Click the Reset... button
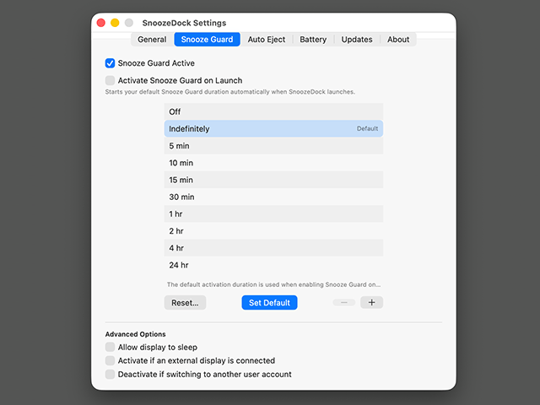 pyautogui.click(x=185, y=303)
